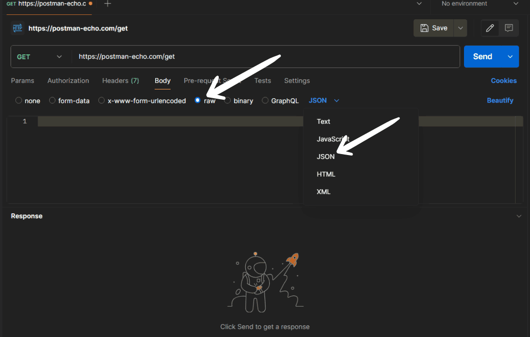Click the Beautify link

500,100
